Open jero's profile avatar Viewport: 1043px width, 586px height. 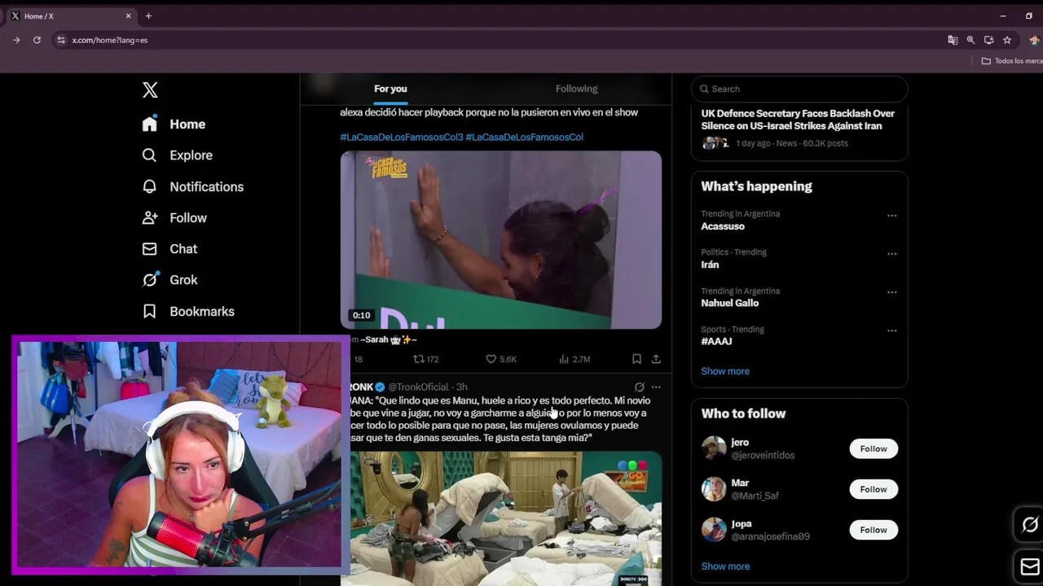pos(714,448)
